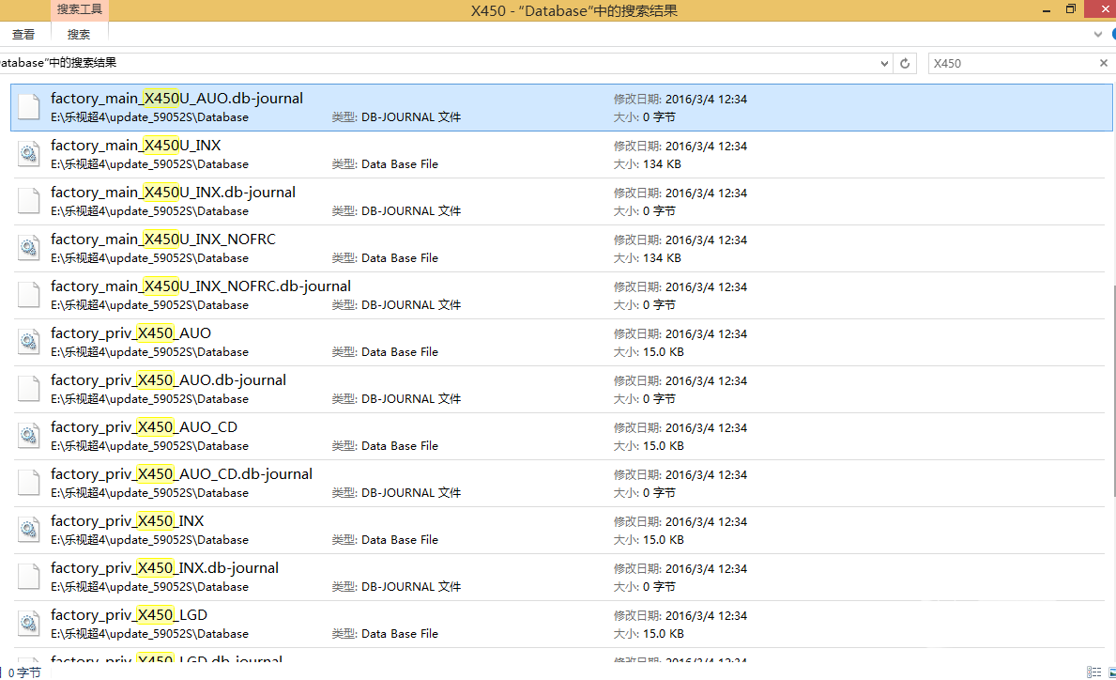Click the DB-JOURNAL type of factory_priv_X450_INX.db-journal
This screenshot has height=680, width=1116.
(x=411, y=587)
